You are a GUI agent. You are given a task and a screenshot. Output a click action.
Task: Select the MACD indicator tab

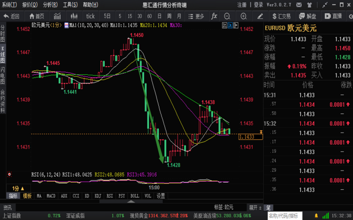tap(51, 195)
